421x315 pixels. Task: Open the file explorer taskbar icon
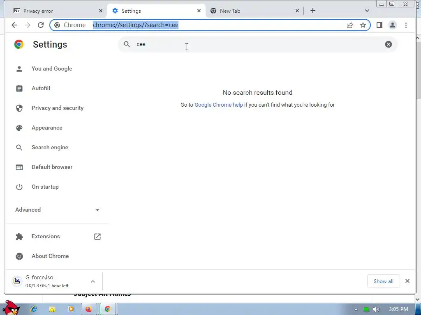click(52, 309)
